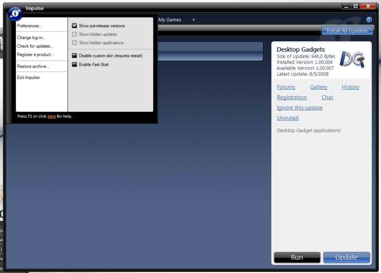Viewport: 381px width, 273px height.
Task: Open the Gallery link
Action: point(318,87)
